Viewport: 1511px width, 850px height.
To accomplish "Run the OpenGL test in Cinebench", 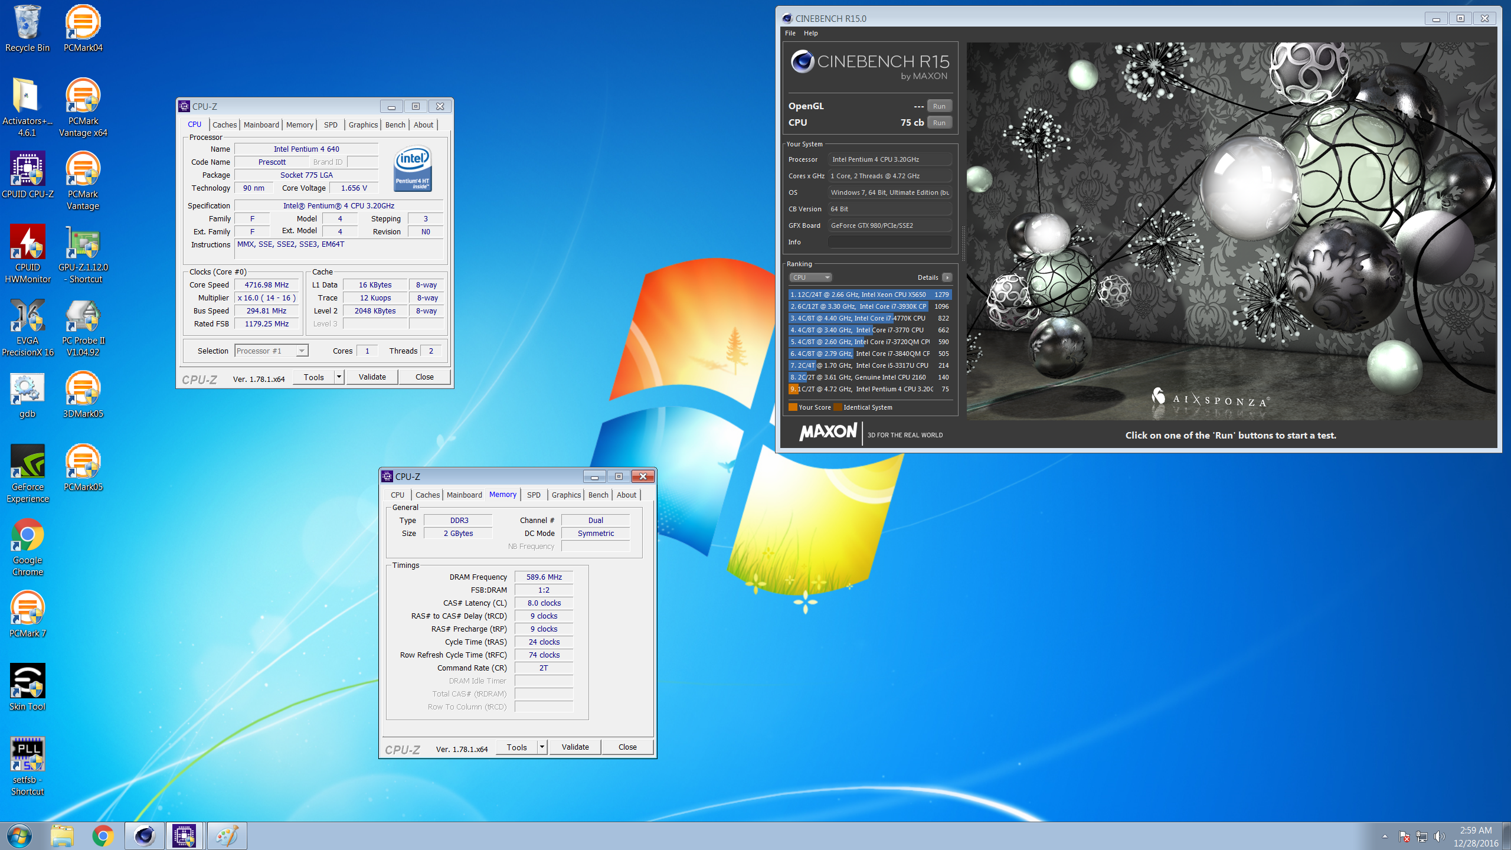I will 939,106.
